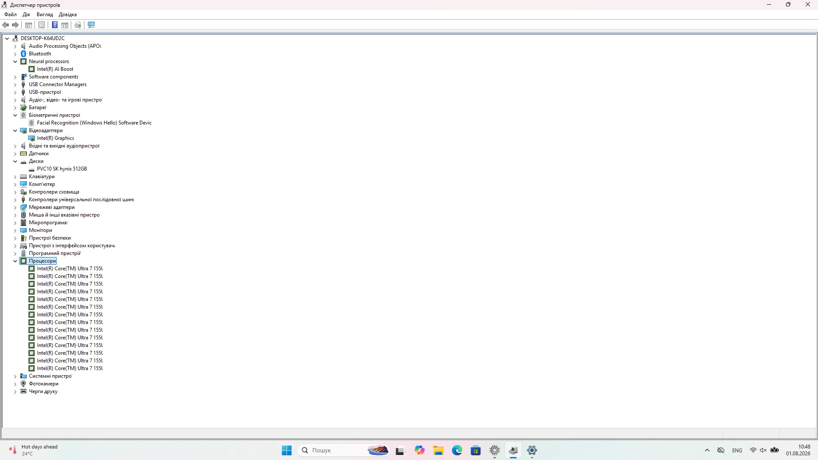Select Вхідні та вихідні аудіопристрої label

click(x=64, y=146)
